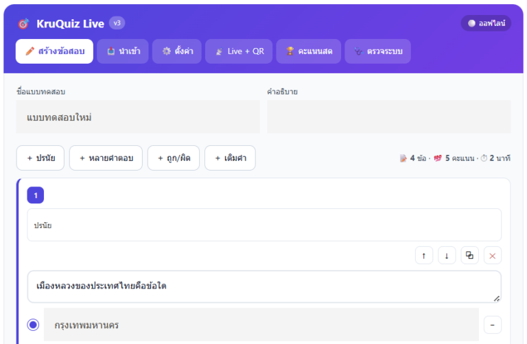Screen dimensions: 527x344
Task: Click the question number 1 badge
Action: click(36, 195)
